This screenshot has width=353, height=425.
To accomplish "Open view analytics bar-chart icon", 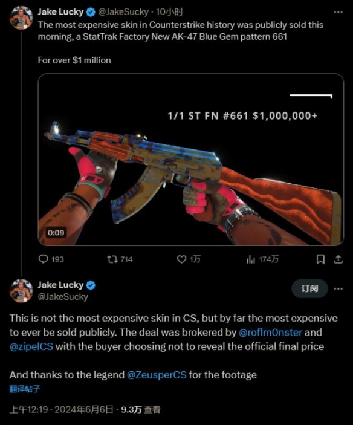I will pyautogui.click(x=251, y=259).
